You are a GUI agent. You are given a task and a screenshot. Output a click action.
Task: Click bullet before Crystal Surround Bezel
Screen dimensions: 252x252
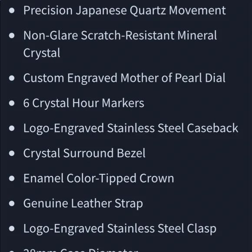coord(12,153)
